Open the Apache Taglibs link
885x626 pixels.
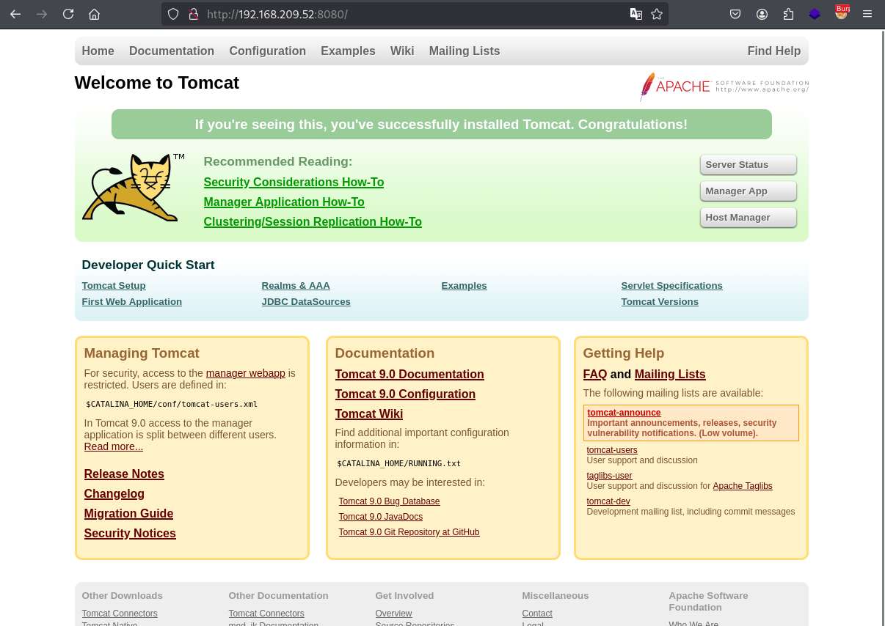743,486
